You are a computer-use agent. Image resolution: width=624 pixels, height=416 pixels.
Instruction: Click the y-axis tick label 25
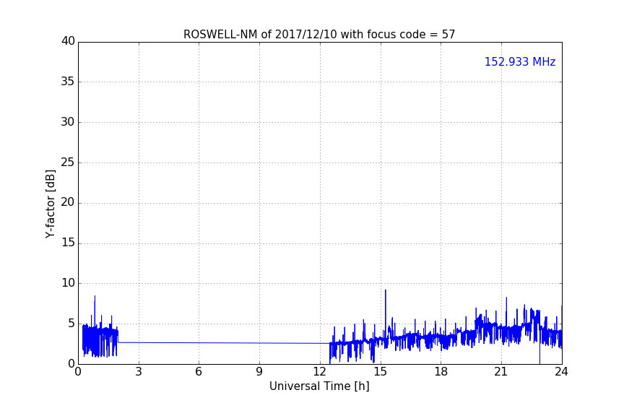click(68, 162)
